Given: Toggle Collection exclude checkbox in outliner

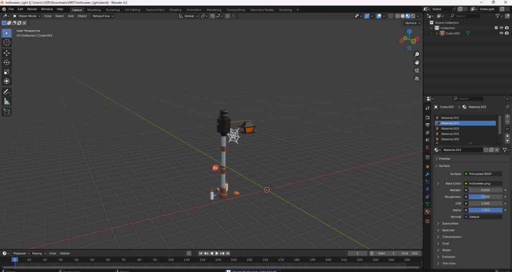Looking at the screenshot, I should (496, 28).
